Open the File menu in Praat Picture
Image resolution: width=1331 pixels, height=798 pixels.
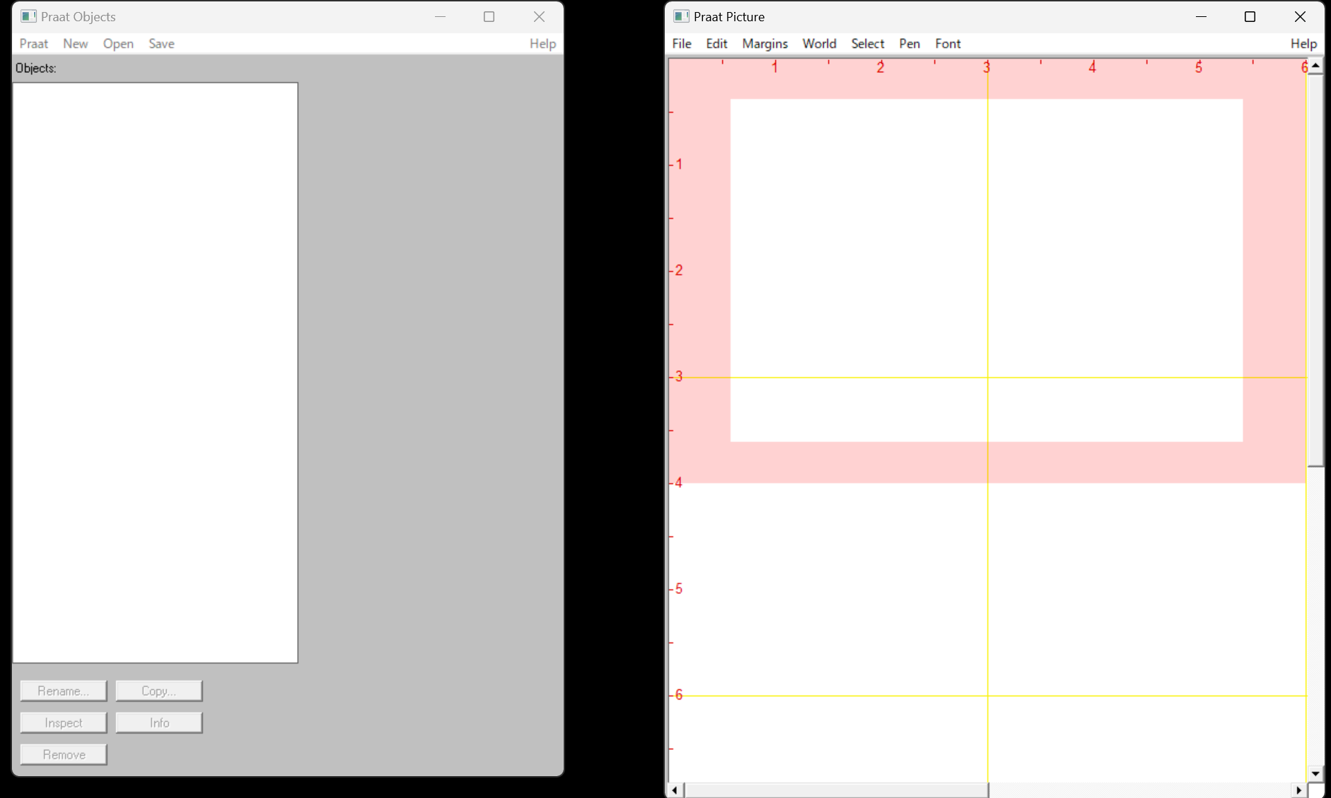[681, 44]
